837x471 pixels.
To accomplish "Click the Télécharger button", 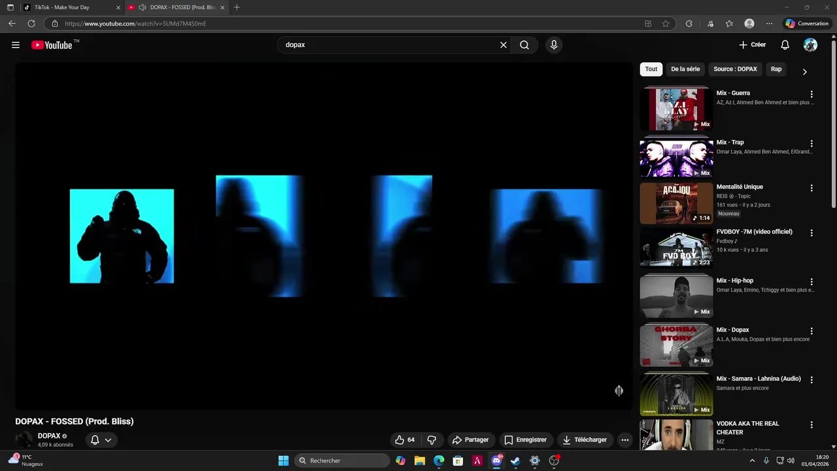I will 585,440.
